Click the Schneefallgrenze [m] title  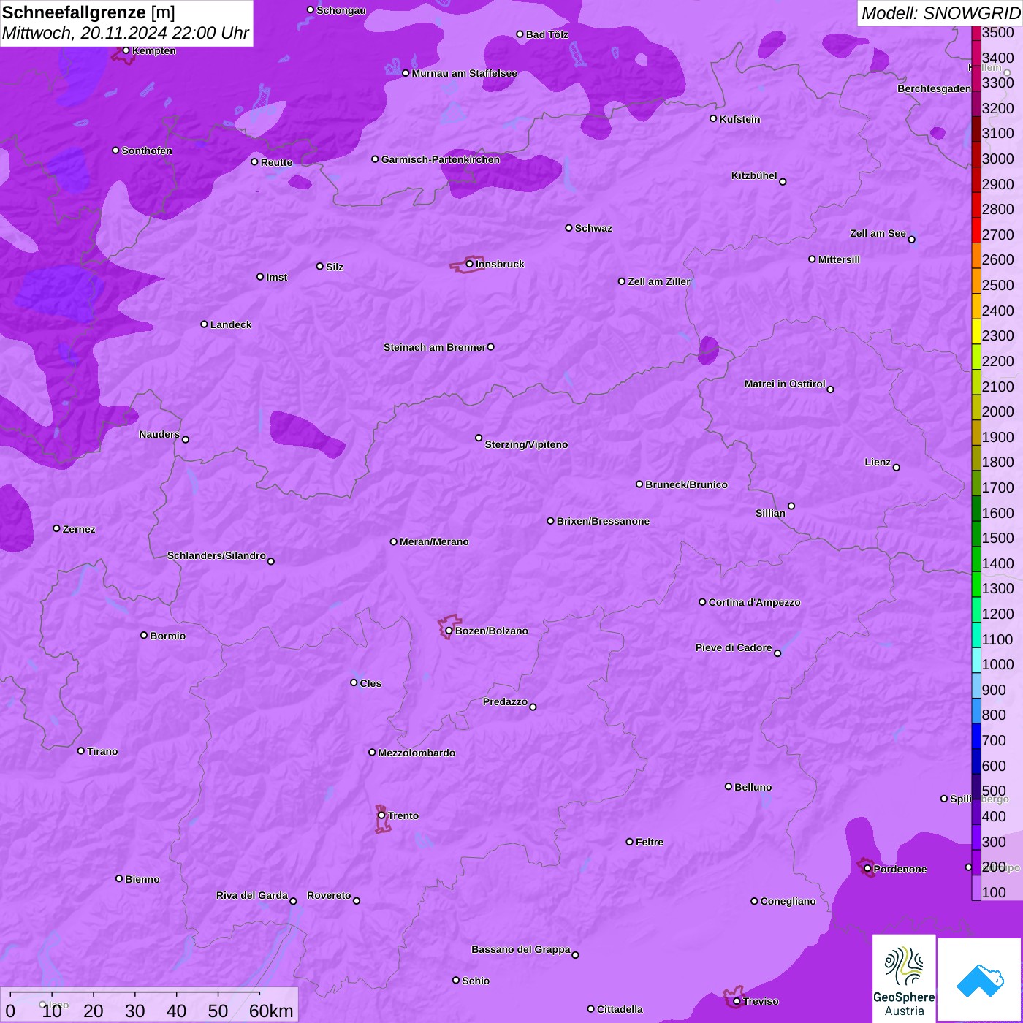tap(88, 12)
